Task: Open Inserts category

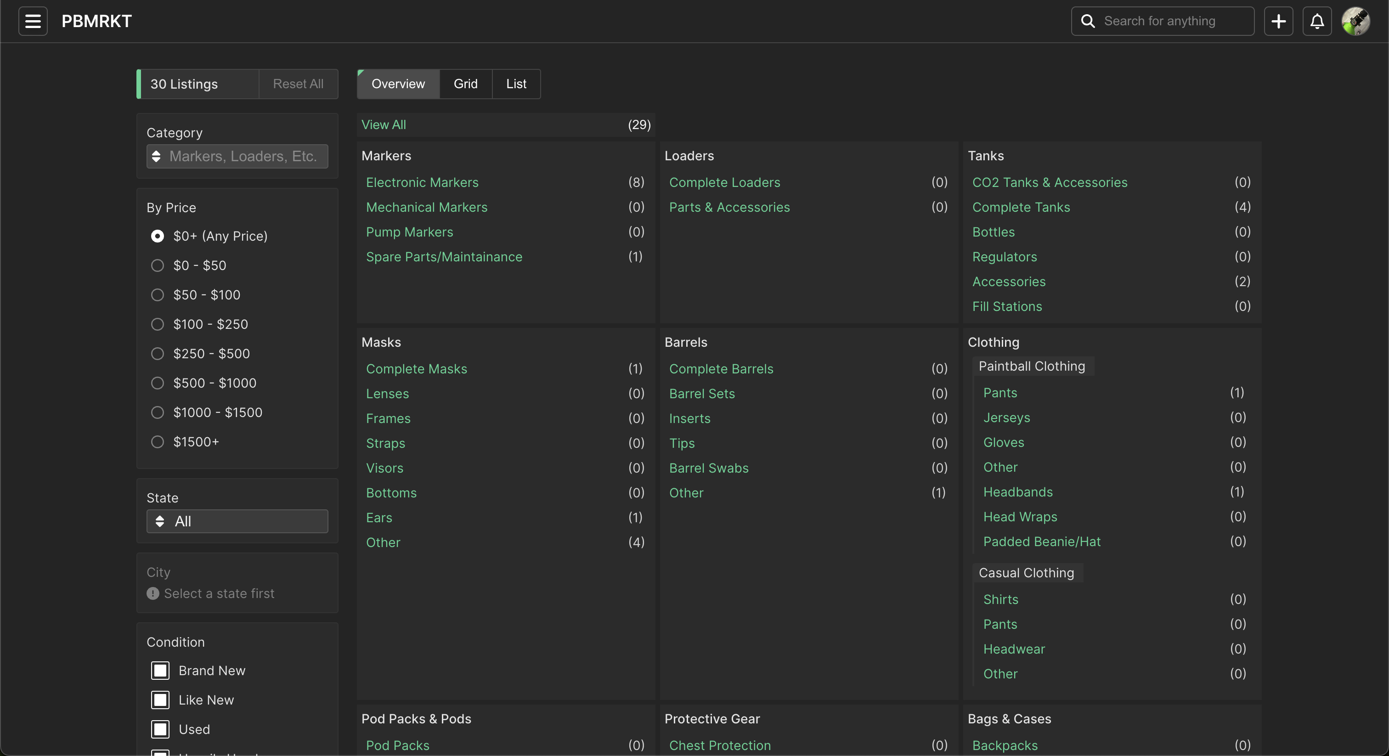Action: point(689,418)
